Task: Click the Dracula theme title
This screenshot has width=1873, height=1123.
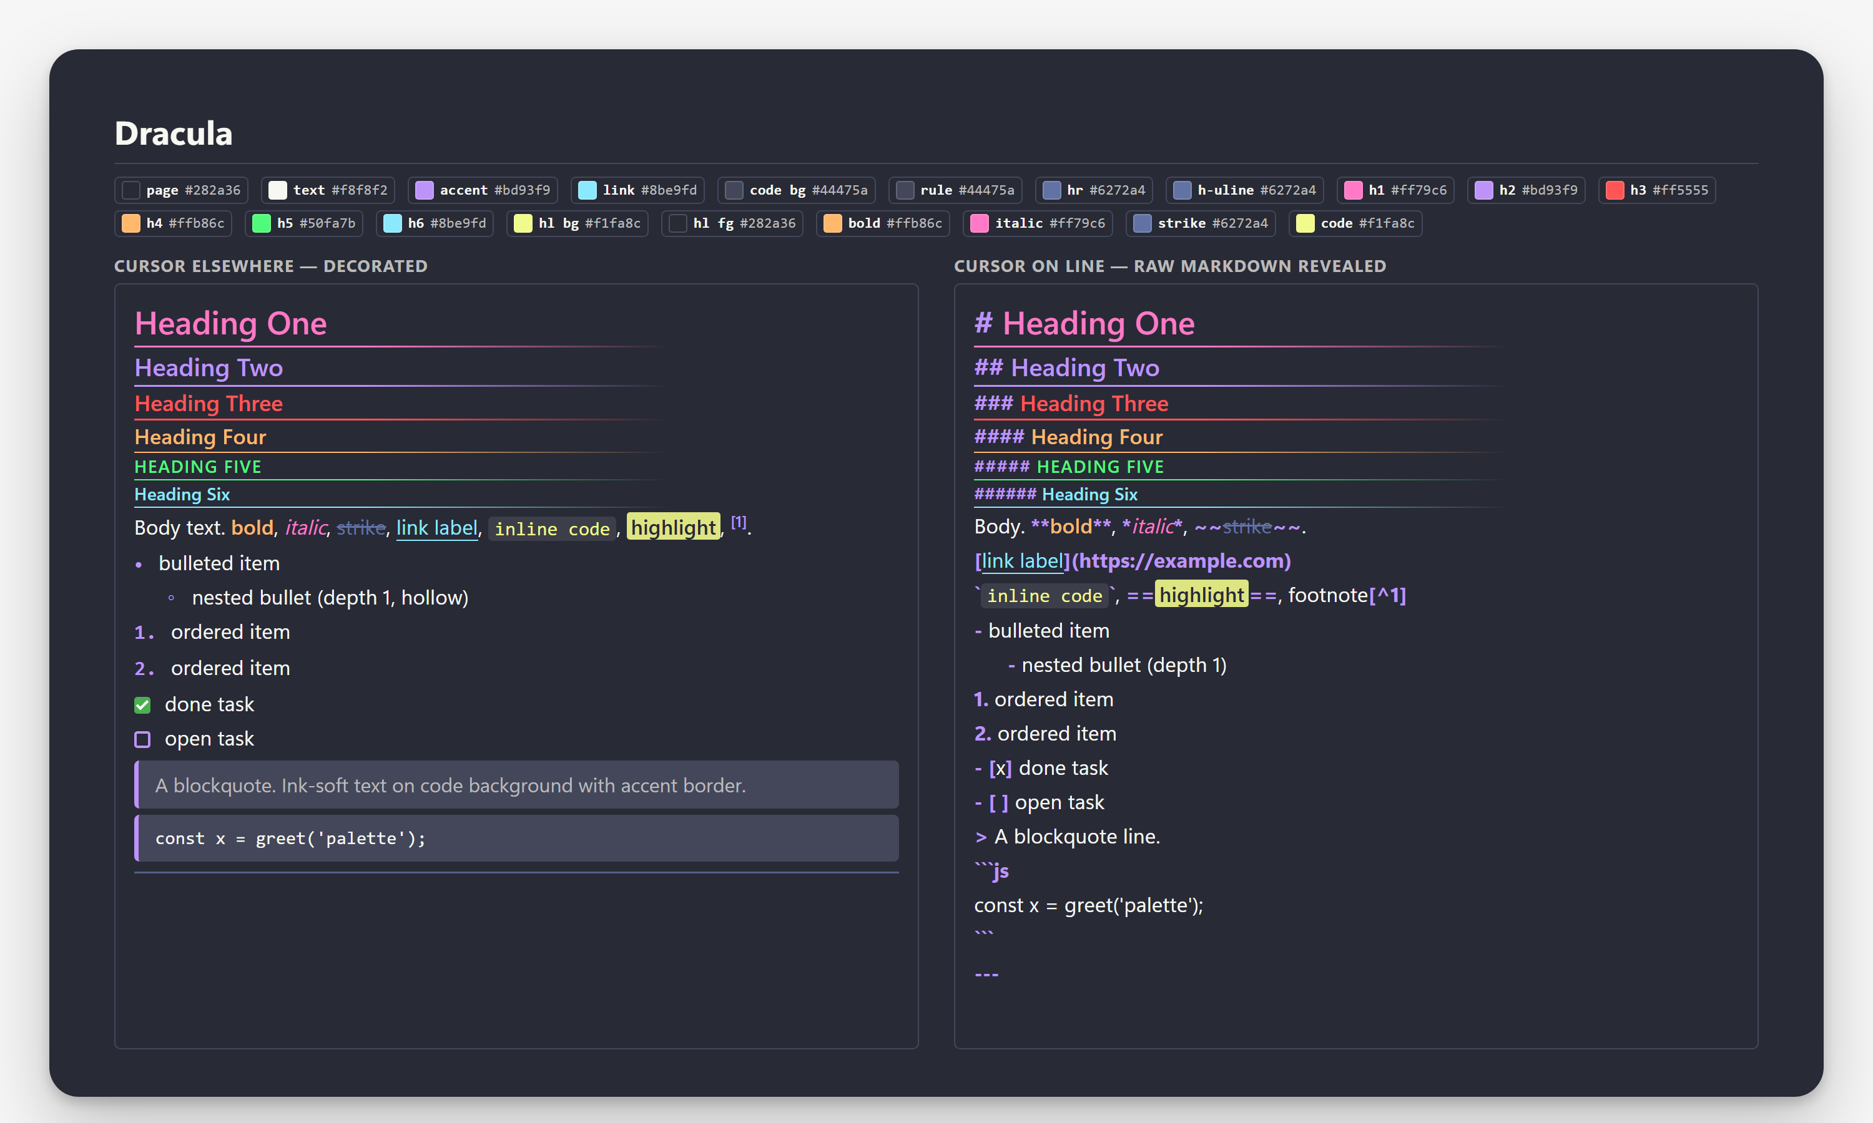Action: [x=174, y=133]
